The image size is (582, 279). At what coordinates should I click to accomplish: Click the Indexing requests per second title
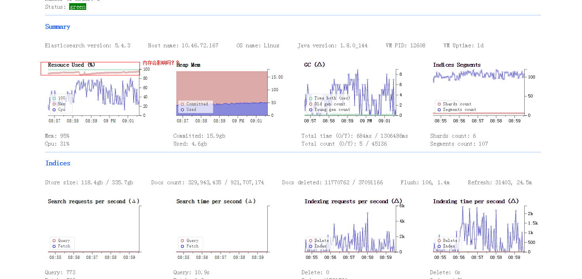pyautogui.click(x=353, y=202)
